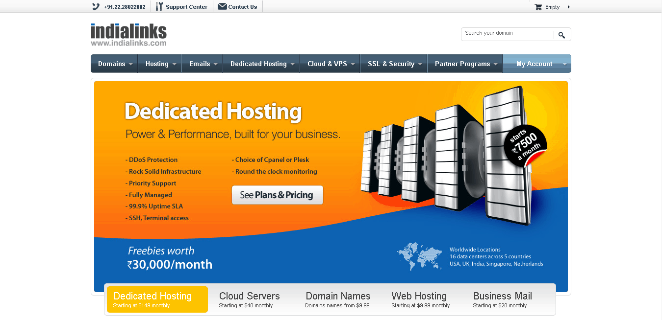Click the Rock Solid Infrastructure bullet
Image resolution: width=662 pixels, height=320 pixels.
(x=163, y=171)
